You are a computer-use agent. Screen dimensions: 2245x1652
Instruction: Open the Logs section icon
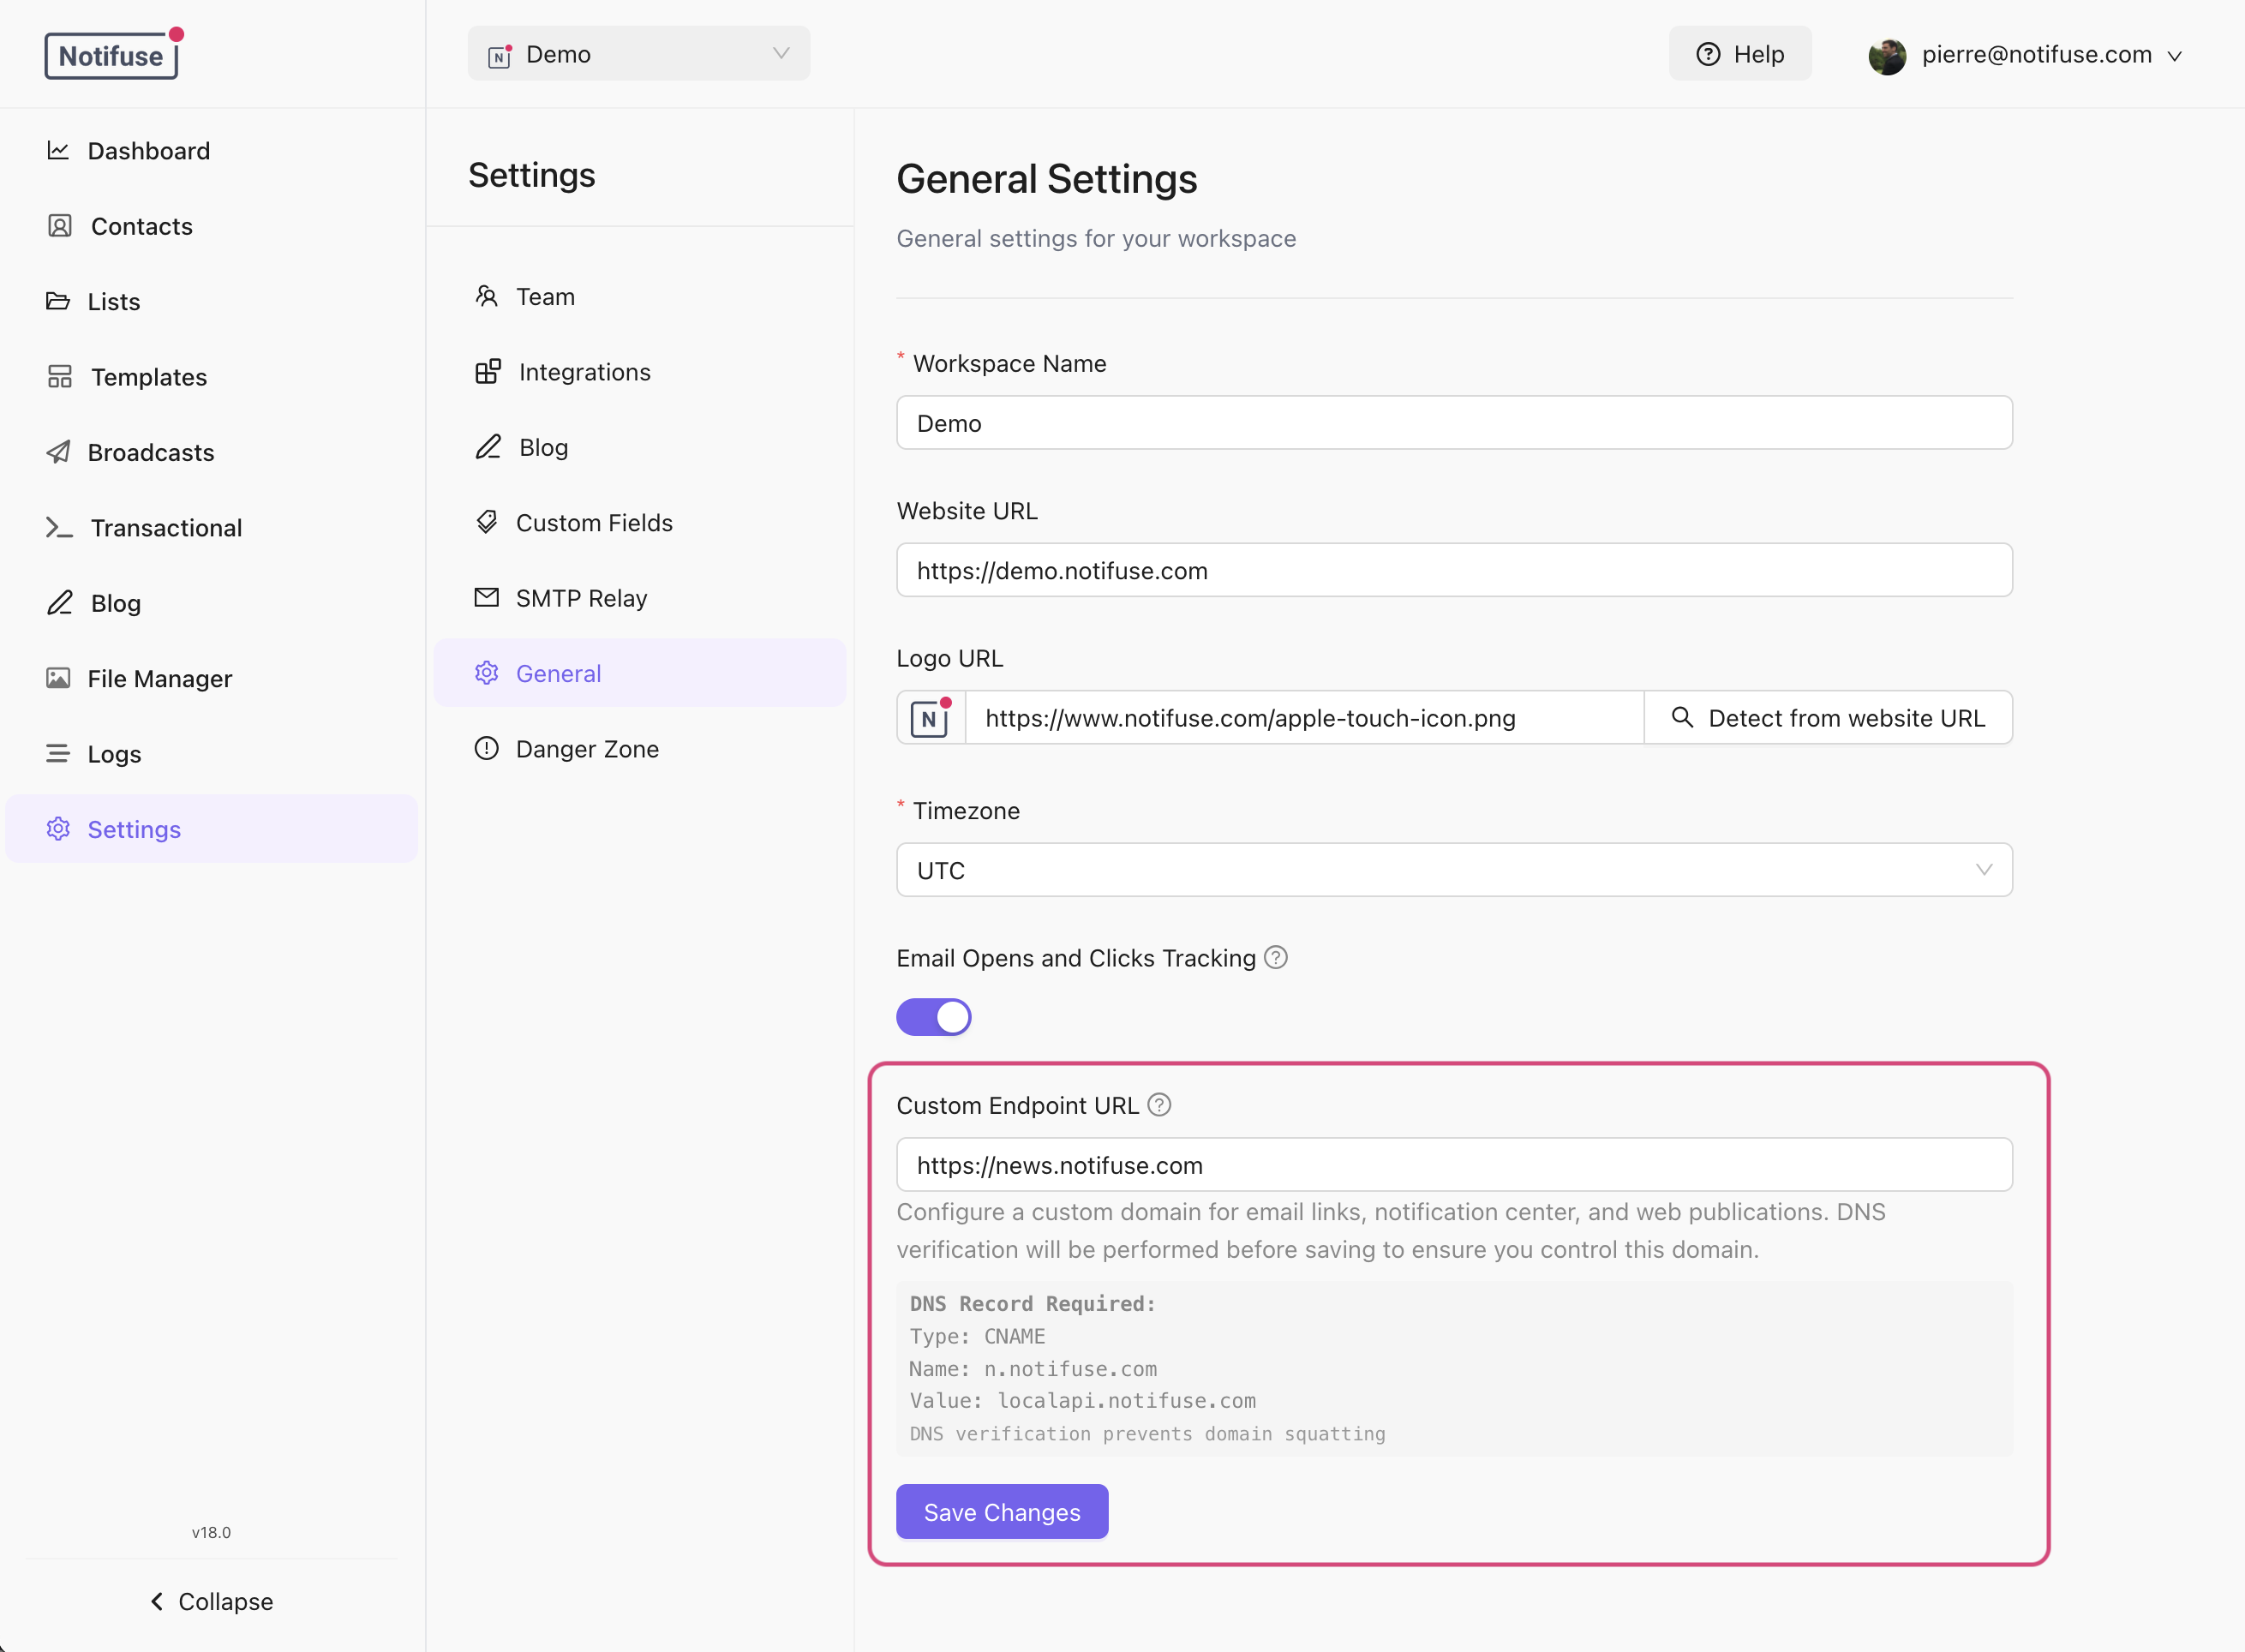pyautogui.click(x=58, y=753)
